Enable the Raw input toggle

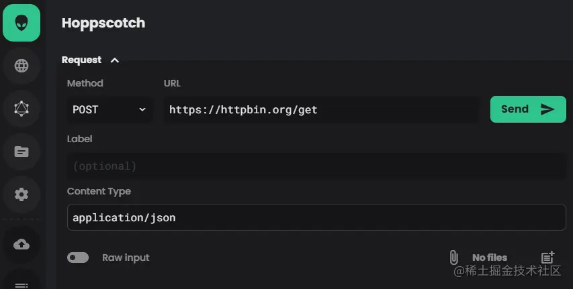(78, 257)
